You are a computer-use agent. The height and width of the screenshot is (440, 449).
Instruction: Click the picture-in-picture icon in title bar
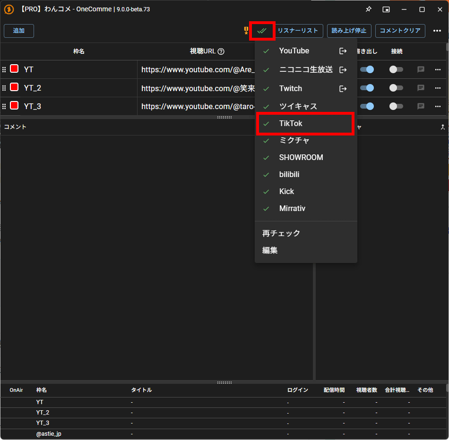386,9
